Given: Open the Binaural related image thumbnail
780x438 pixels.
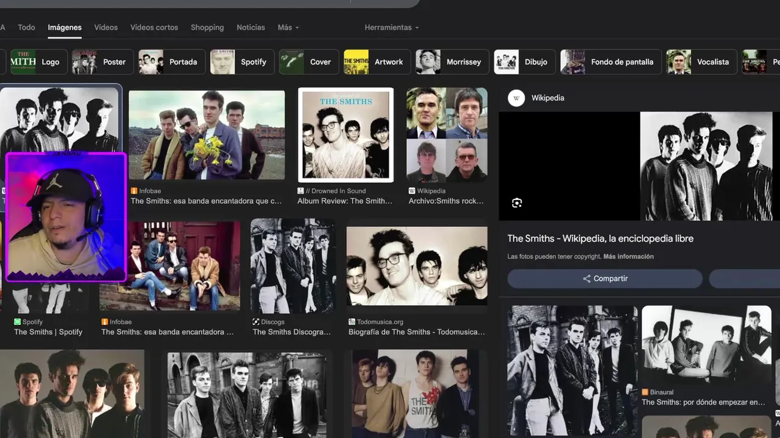Looking at the screenshot, I should point(706,344).
